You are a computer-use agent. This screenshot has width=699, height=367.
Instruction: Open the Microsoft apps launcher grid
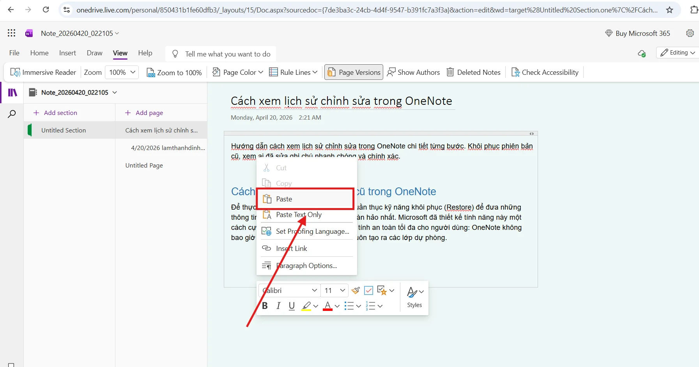tap(12, 33)
